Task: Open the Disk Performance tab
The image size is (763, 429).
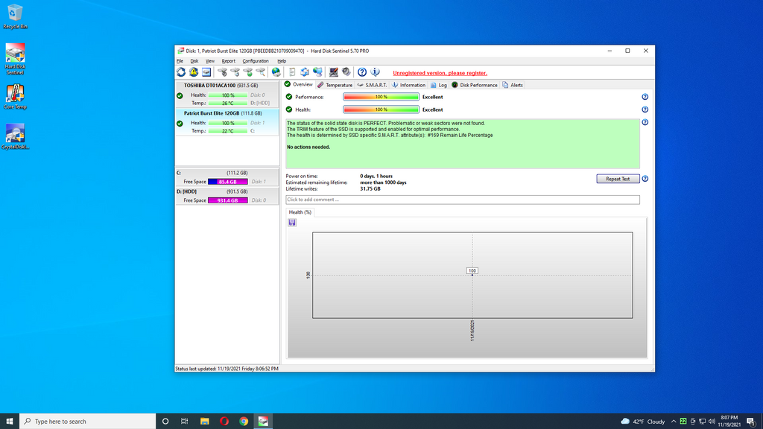Action: 475,85
